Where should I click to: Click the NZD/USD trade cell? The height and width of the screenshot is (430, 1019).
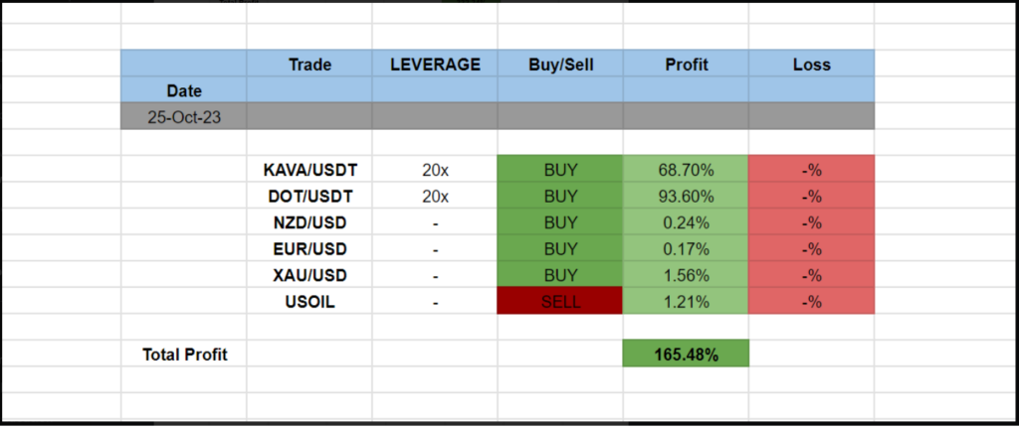click(x=309, y=222)
